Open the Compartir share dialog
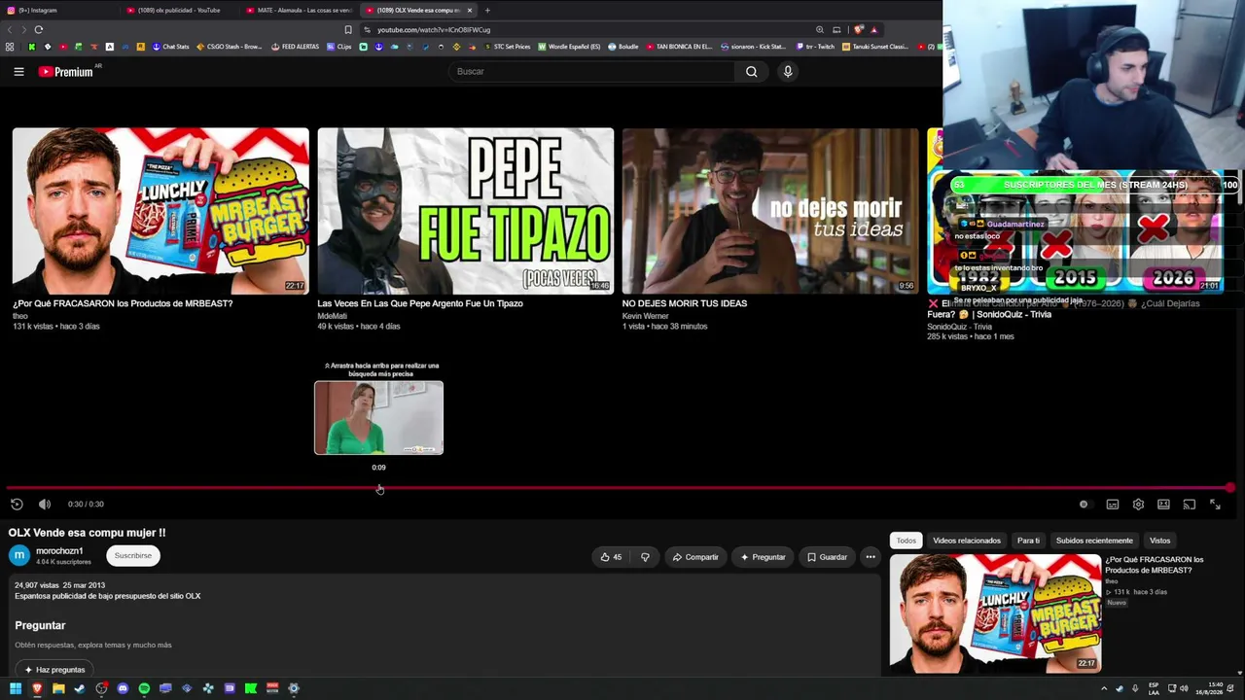The width and height of the screenshot is (1245, 700). coord(695,557)
